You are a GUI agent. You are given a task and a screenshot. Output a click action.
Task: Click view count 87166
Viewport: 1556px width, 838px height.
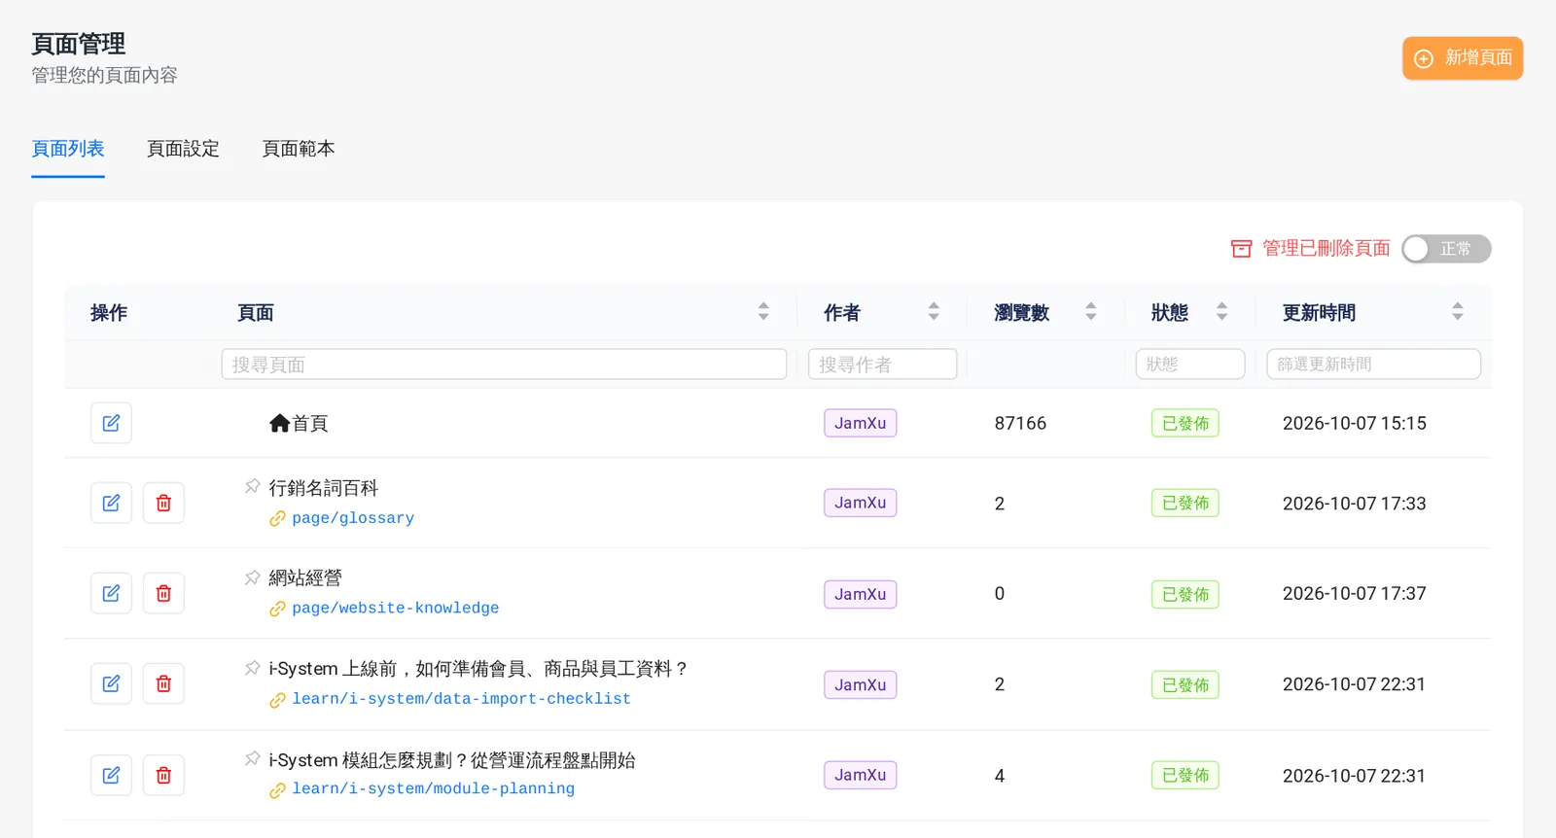pos(1020,423)
